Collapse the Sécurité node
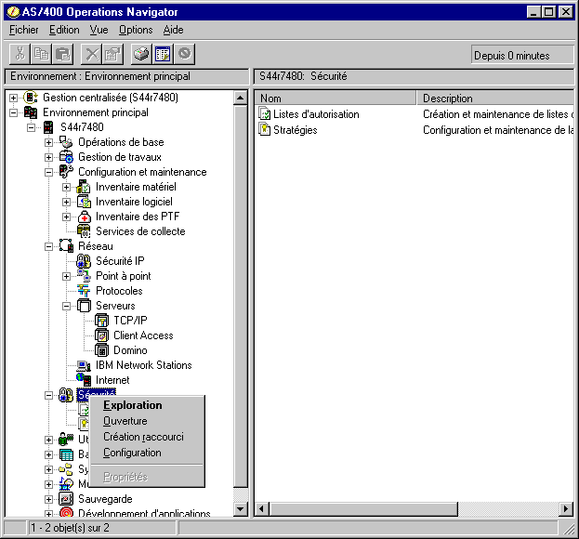Image resolution: width=579 pixels, height=539 pixels. 48,395
